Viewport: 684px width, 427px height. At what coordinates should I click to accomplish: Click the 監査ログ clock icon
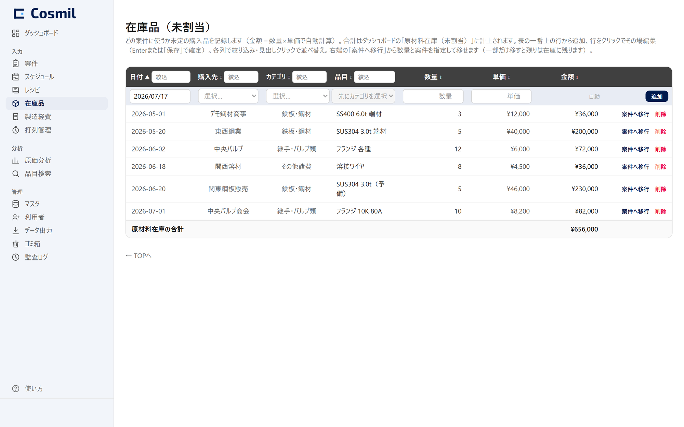(16, 257)
